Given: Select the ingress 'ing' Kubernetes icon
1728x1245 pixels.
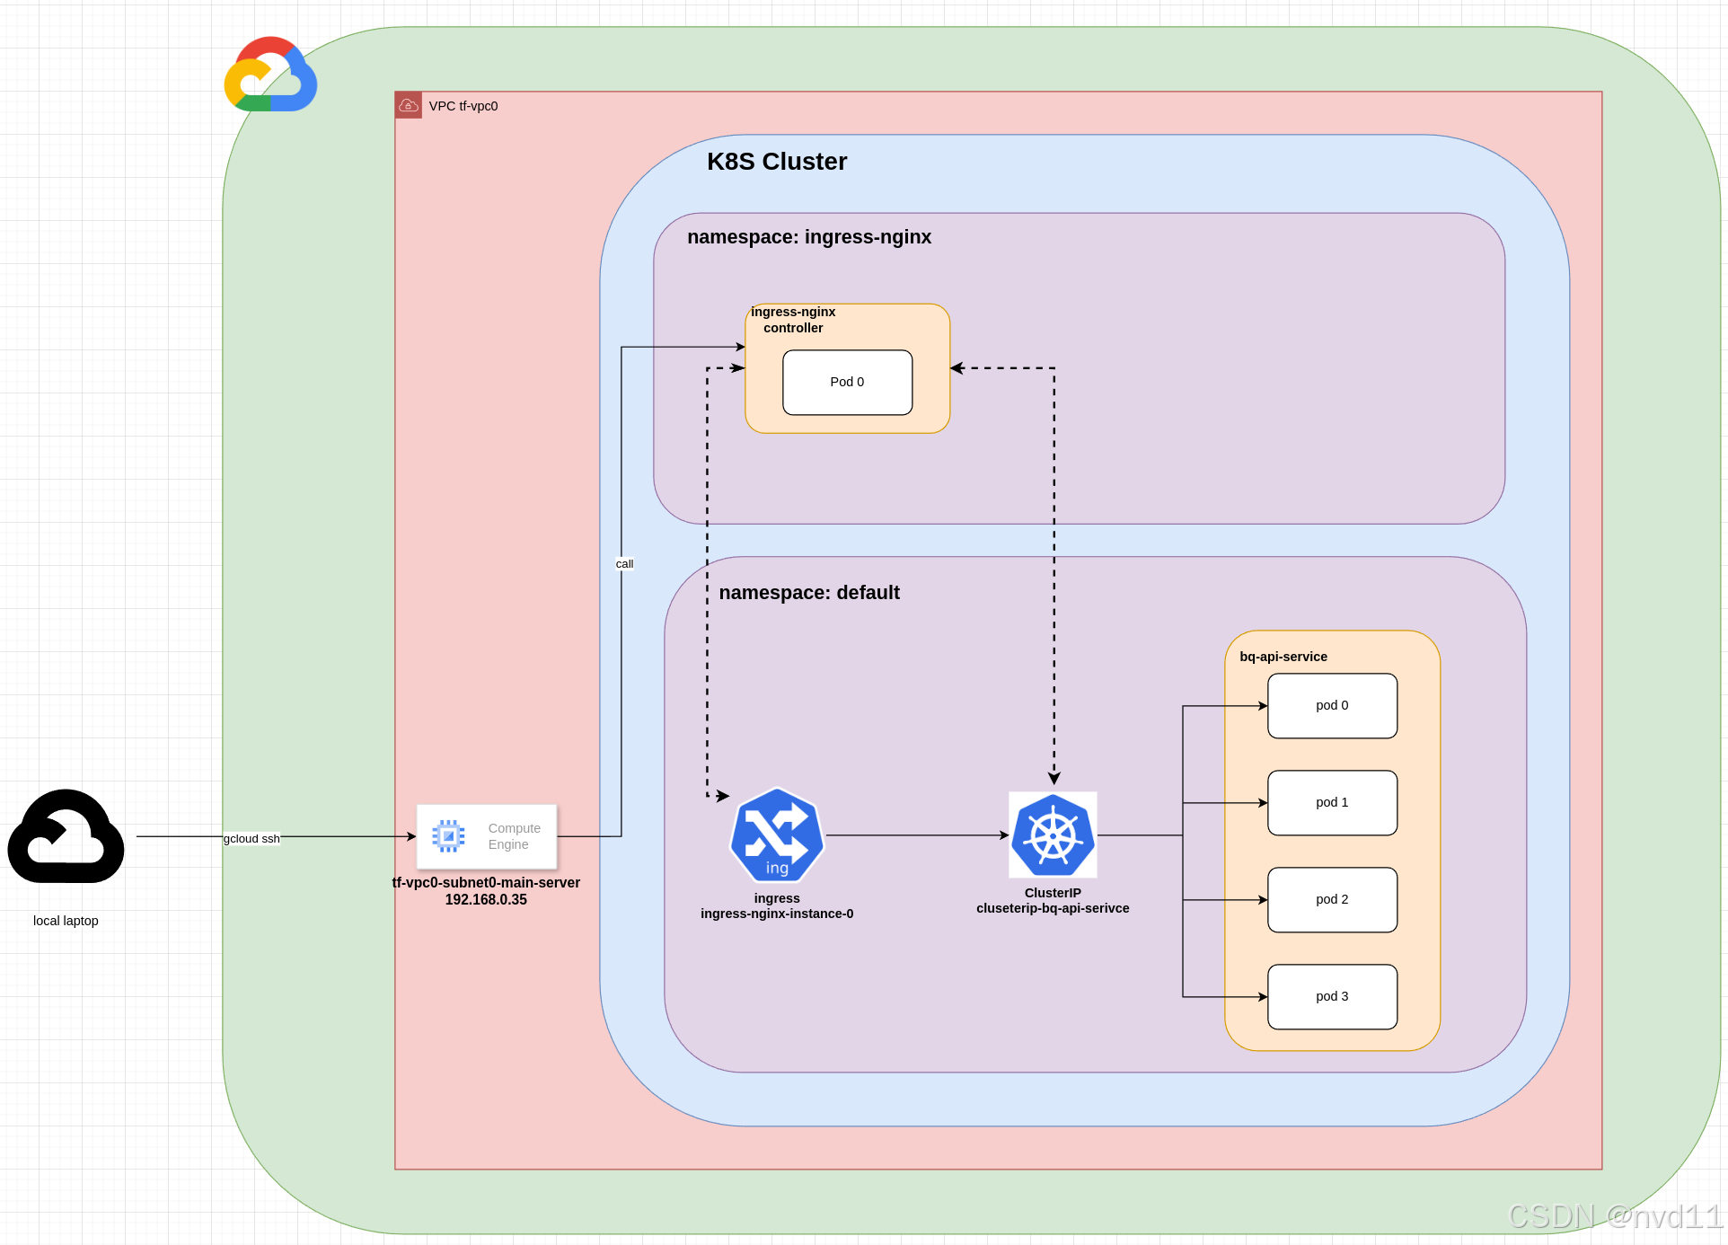Looking at the screenshot, I should (777, 835).
